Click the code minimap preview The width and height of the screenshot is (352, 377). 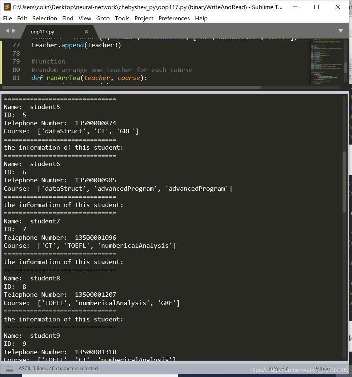point(327,61)
